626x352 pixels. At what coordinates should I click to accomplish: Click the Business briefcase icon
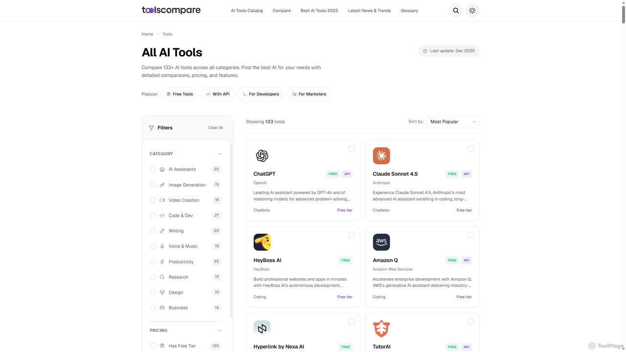click(x=162, y=308)
